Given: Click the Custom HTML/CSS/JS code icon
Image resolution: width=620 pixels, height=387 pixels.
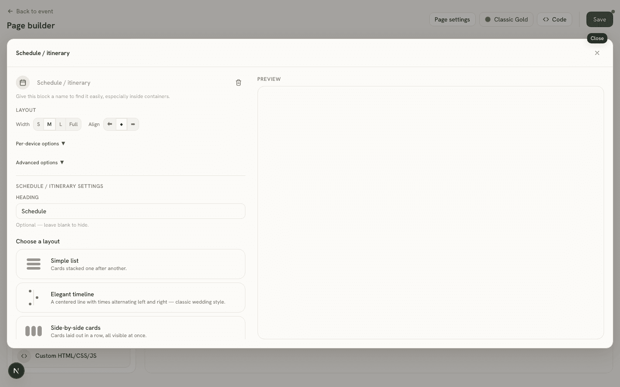Looking at the screenshot, I should (24, 356).
